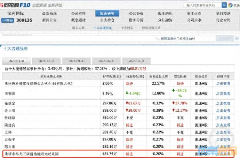Open 盈利预测 menu item

coord(223,14)
